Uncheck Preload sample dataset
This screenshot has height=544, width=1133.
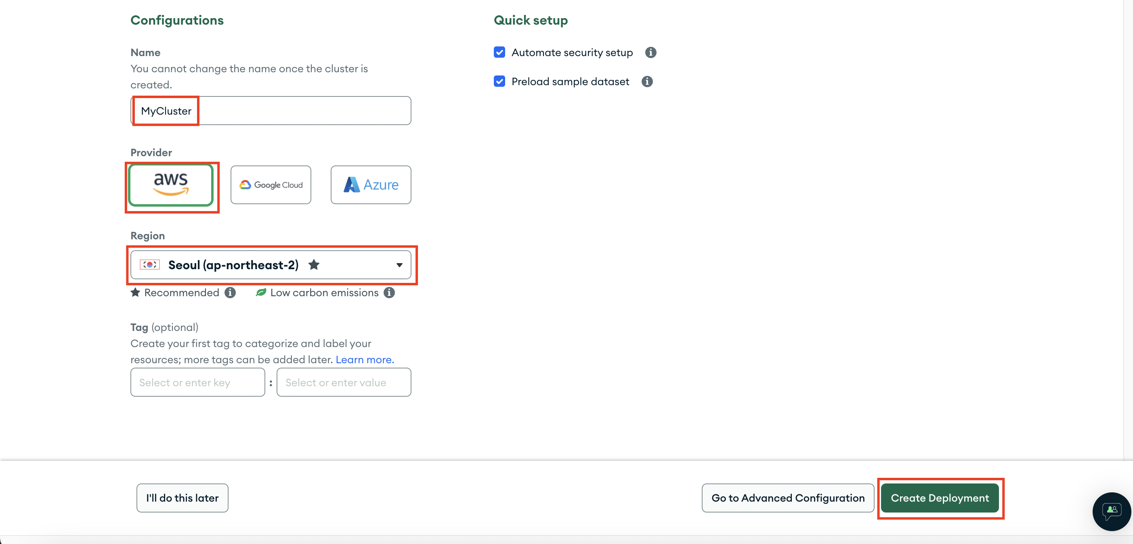coord(499,82)
